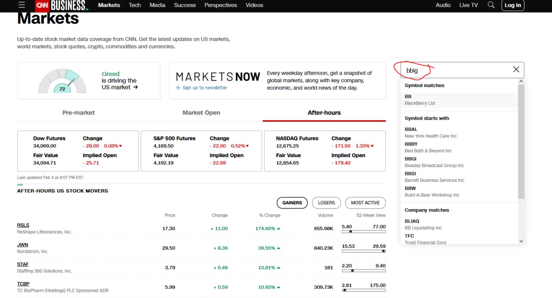
Task: Click the MARKETS NOW banner logo
Action: coord(218,77)
